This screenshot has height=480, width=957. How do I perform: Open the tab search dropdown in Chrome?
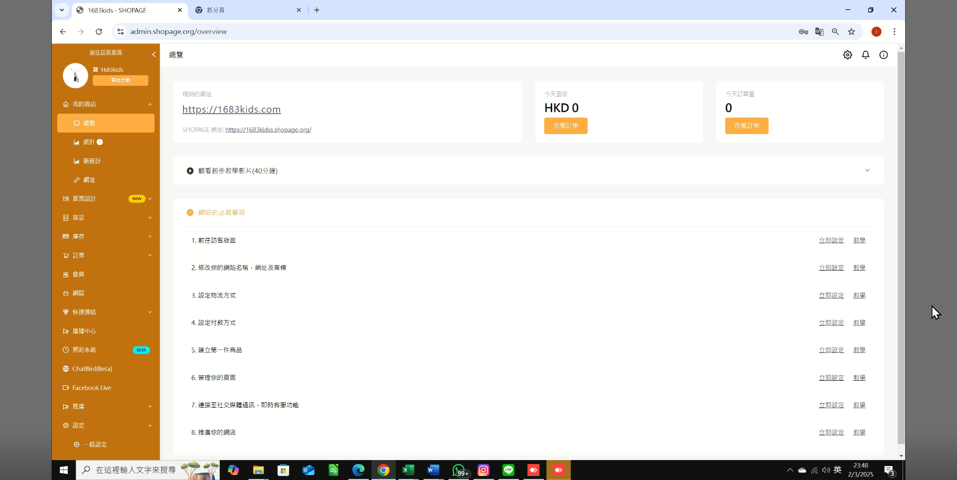tap(62, 10)
